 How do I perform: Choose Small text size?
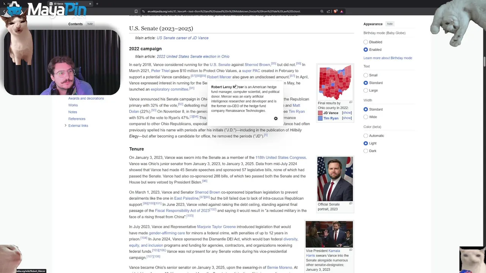[366, 75]
